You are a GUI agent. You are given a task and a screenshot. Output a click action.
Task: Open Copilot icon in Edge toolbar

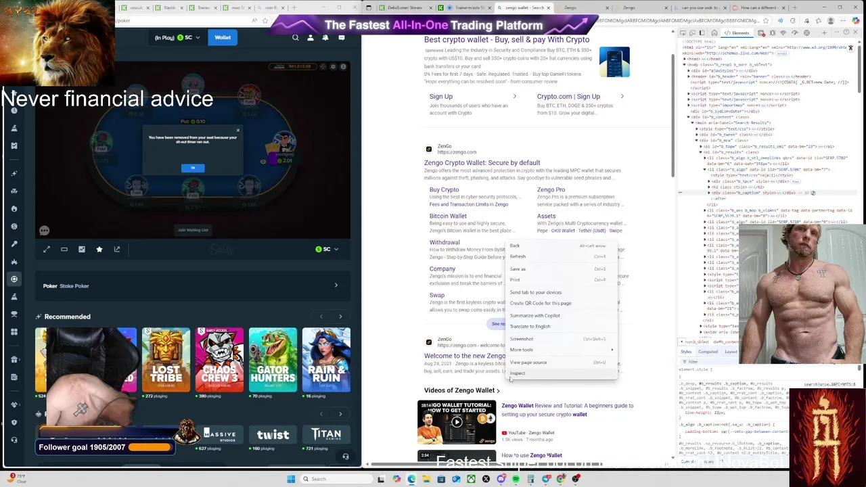855,21
